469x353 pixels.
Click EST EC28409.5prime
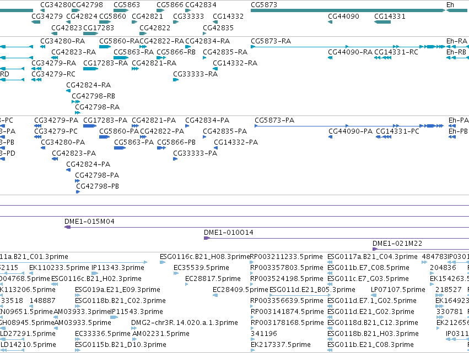(240, 290)
